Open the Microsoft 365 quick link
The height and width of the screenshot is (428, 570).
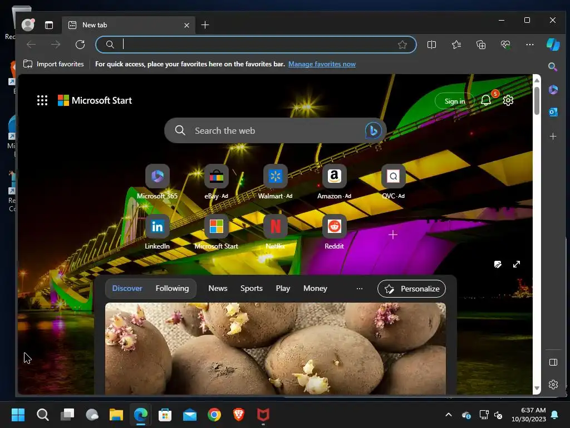click(x=157, y=182)
